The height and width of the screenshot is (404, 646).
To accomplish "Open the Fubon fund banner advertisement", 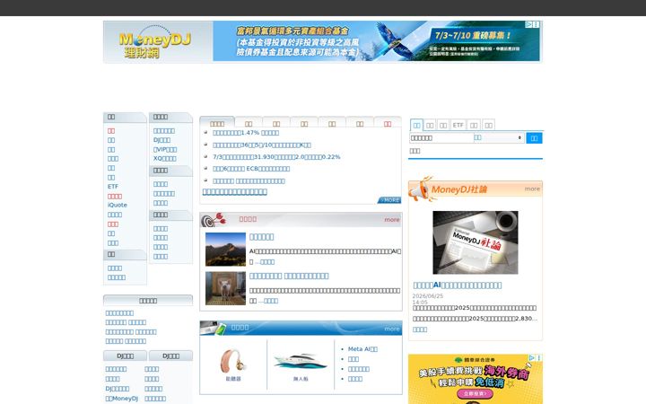I will (x=376, y=41).
